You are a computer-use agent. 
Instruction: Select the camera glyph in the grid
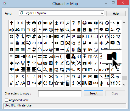[x=34, y=23]
